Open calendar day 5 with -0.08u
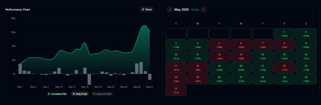 [x=219, y=45]
